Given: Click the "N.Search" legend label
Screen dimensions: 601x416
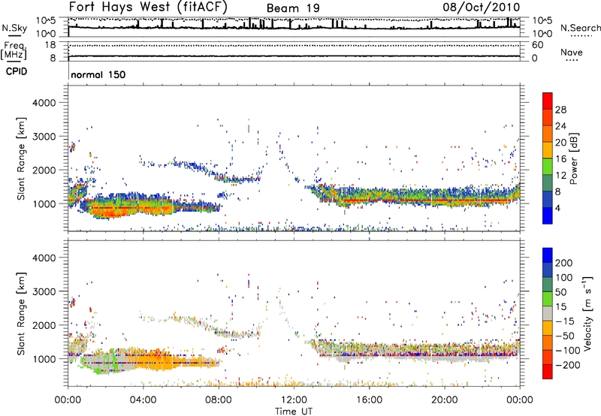Looking at the screenshot, I should 580,28.
